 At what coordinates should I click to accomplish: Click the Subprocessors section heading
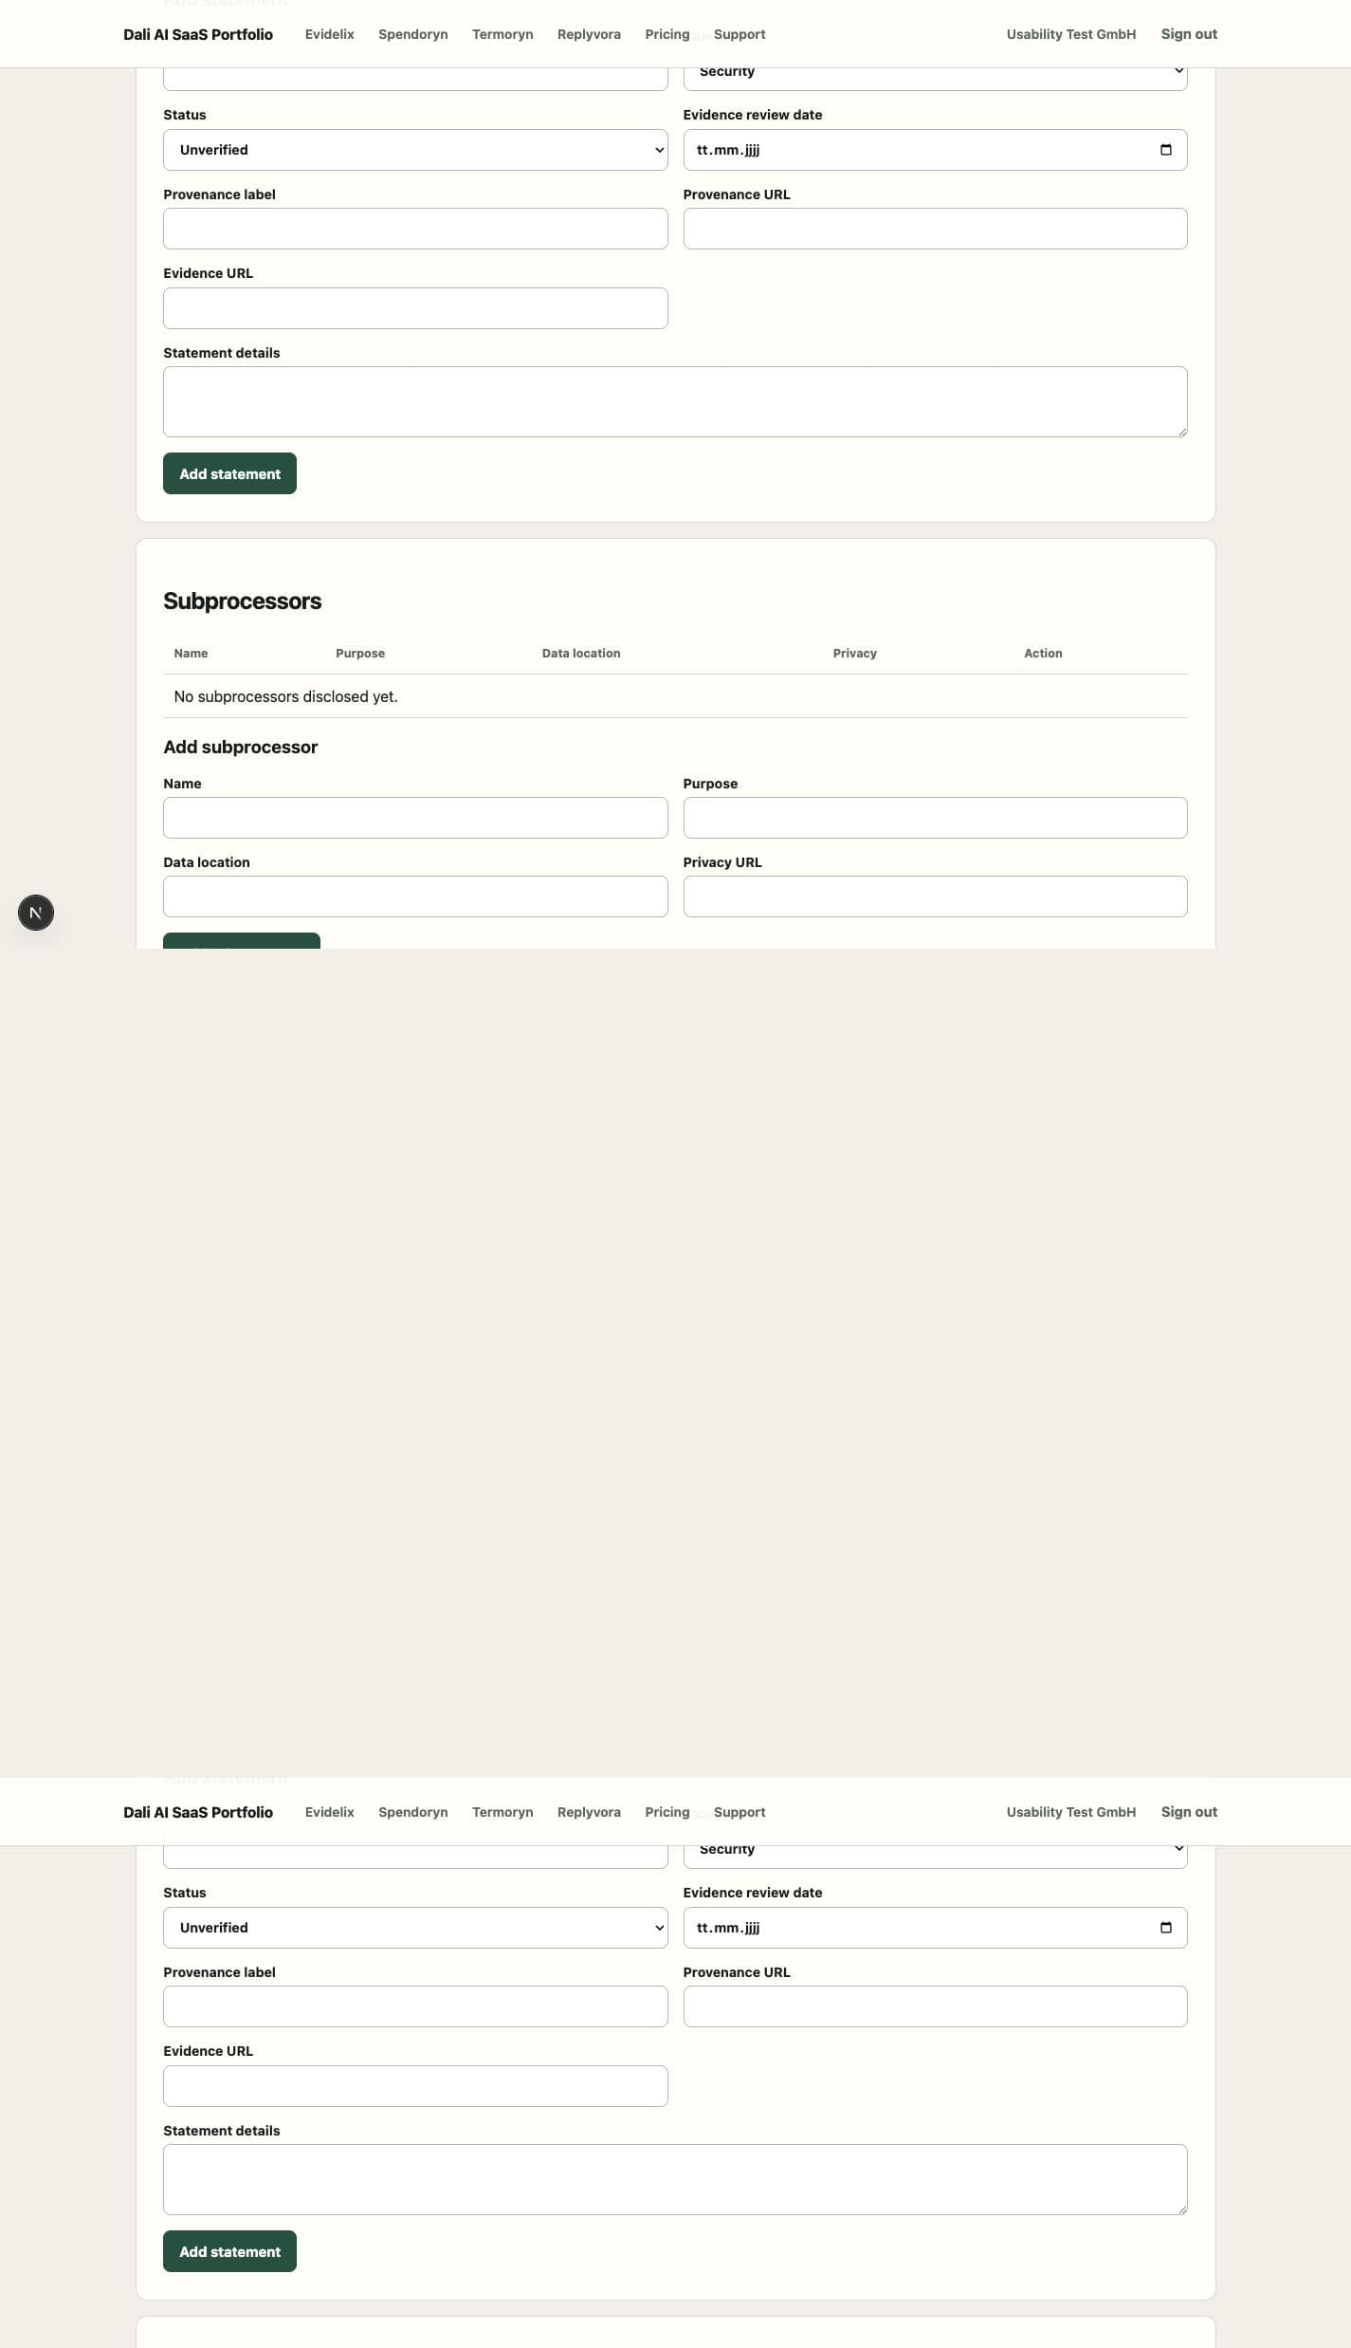pyautogui.click(x=242, y=601)
